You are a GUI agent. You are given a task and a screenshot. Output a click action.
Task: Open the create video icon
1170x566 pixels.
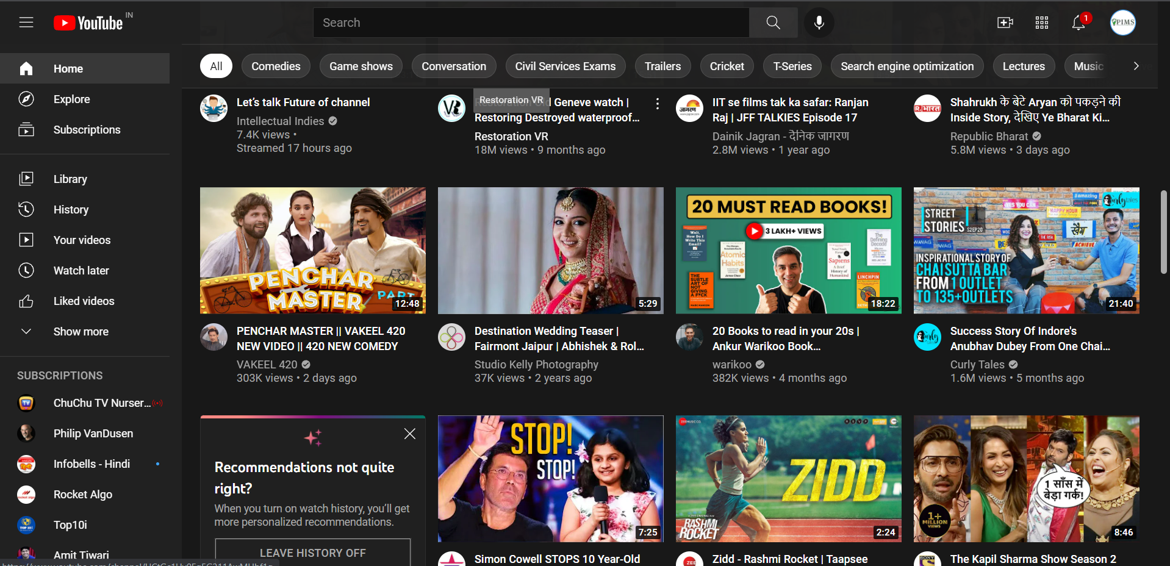[x=1005, y=23]
